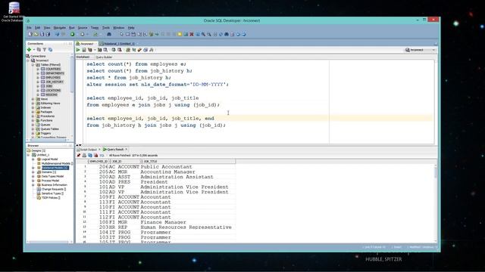
Task: Select Data Types Model in Browser
Action: (52, 176)
